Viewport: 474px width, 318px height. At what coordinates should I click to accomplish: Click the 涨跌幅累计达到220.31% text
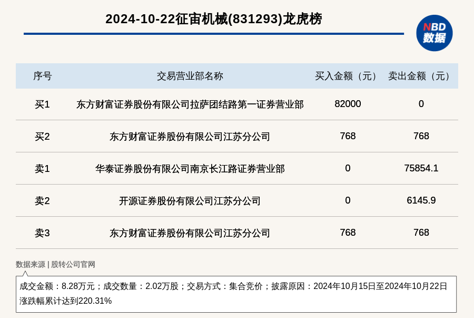click(66, 301)
